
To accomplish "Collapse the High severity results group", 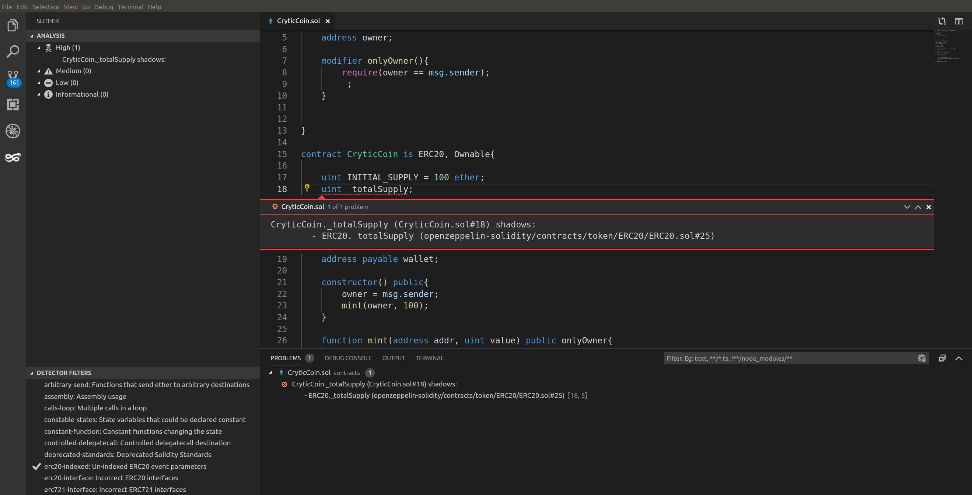I will click(39, 48).
